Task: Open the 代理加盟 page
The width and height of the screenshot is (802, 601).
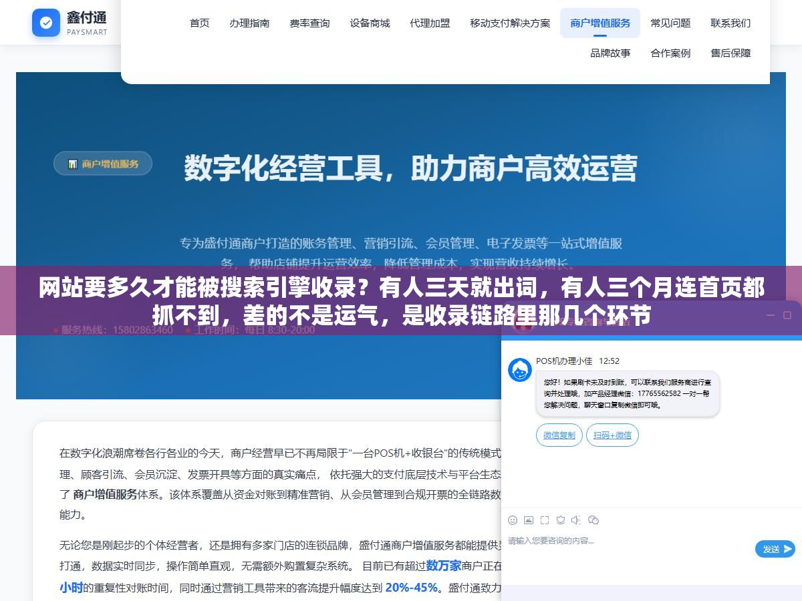Action: pos(430,23)
